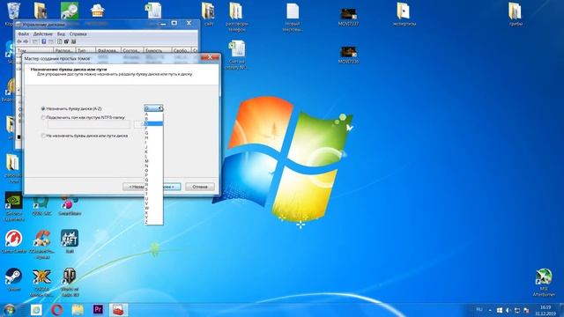Choose letter T from the letter list
The height and width of the screenshot is (317, 564).
(x=153, y=194)
